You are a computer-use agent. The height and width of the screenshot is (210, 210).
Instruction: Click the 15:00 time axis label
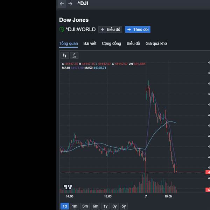(108, 196)
